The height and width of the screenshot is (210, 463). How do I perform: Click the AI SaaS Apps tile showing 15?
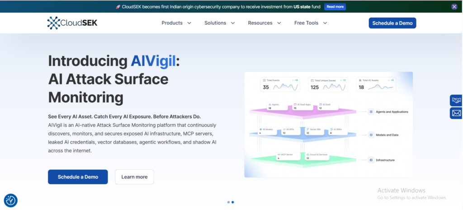pyautogui.click(x=302, y=107)
